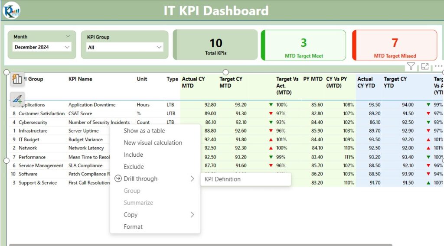Sort by Type column header
Image resolution: width=444 pixels, height=246 pixels.
(x=172, y=79)
